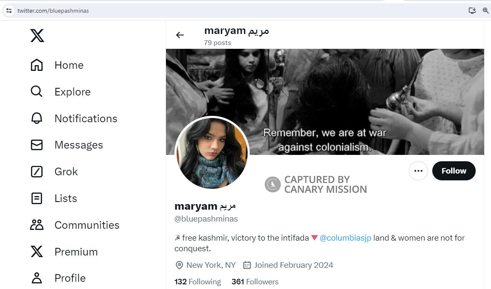Follow the @bluepashminas account

(x=454, y=171)
